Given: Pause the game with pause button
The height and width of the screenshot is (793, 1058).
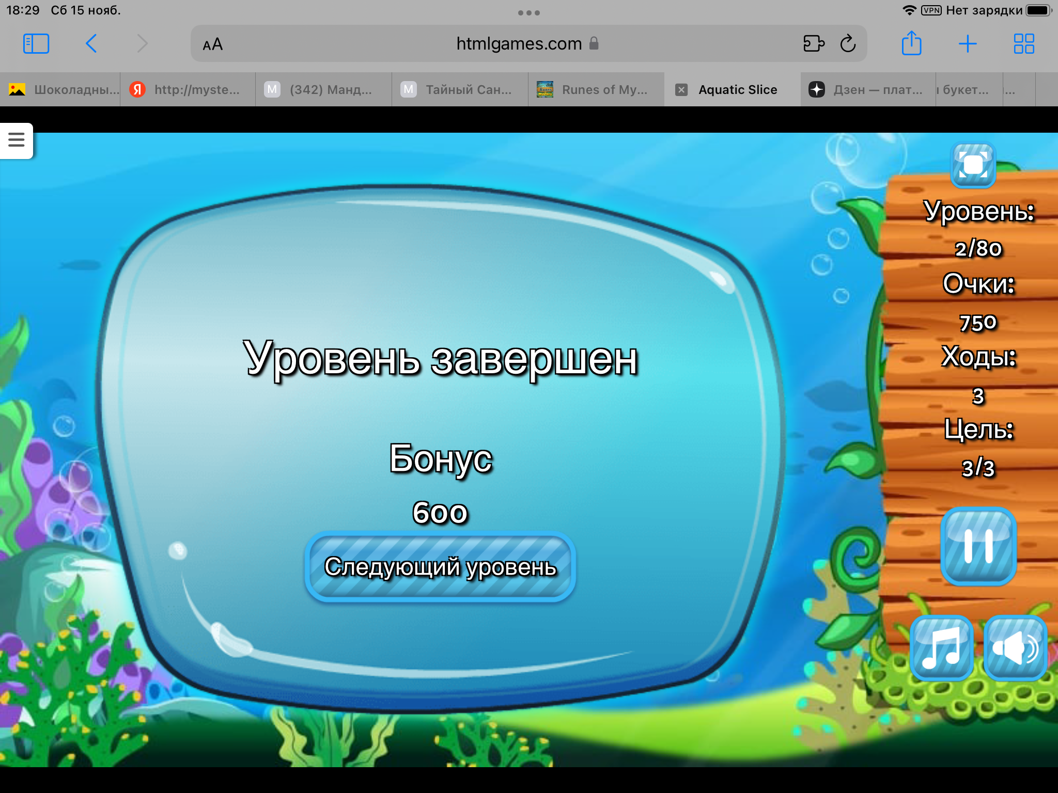Looking at the screenshot, I should click(x=978, y=546).
